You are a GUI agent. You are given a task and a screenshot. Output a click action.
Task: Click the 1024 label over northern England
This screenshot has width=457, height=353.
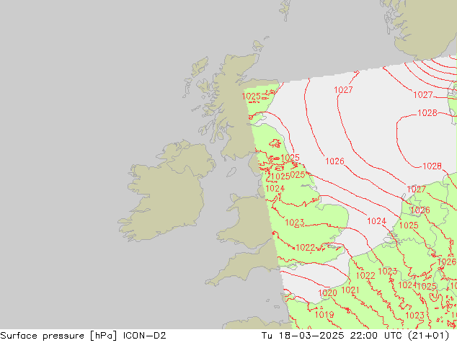(275, 189)
